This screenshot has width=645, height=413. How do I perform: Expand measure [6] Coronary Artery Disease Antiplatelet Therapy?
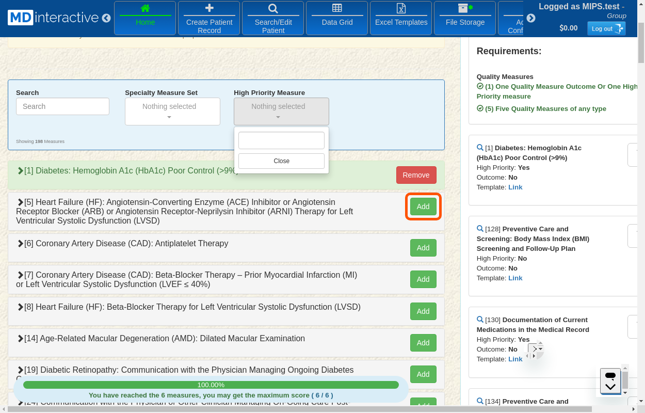21,244
